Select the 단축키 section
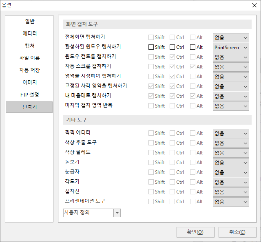Image resolution: width=261 pixels, height=242 pixels. tap(29, 107)
